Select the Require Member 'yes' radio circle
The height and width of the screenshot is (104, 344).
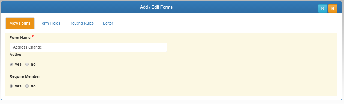pos(11,86)
